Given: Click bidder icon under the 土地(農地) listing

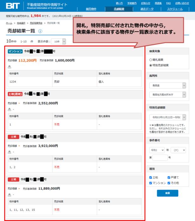Looking at the screenshot, I should coord(10,110).
